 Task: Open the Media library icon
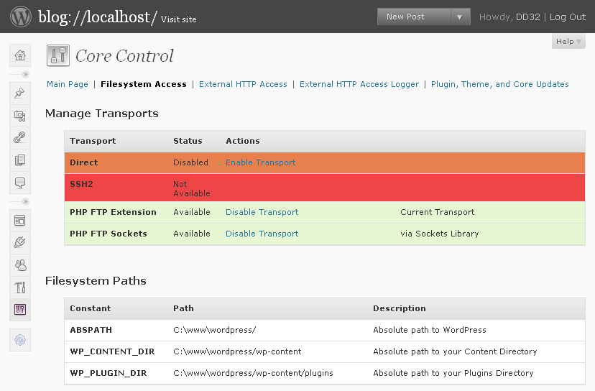20,116
